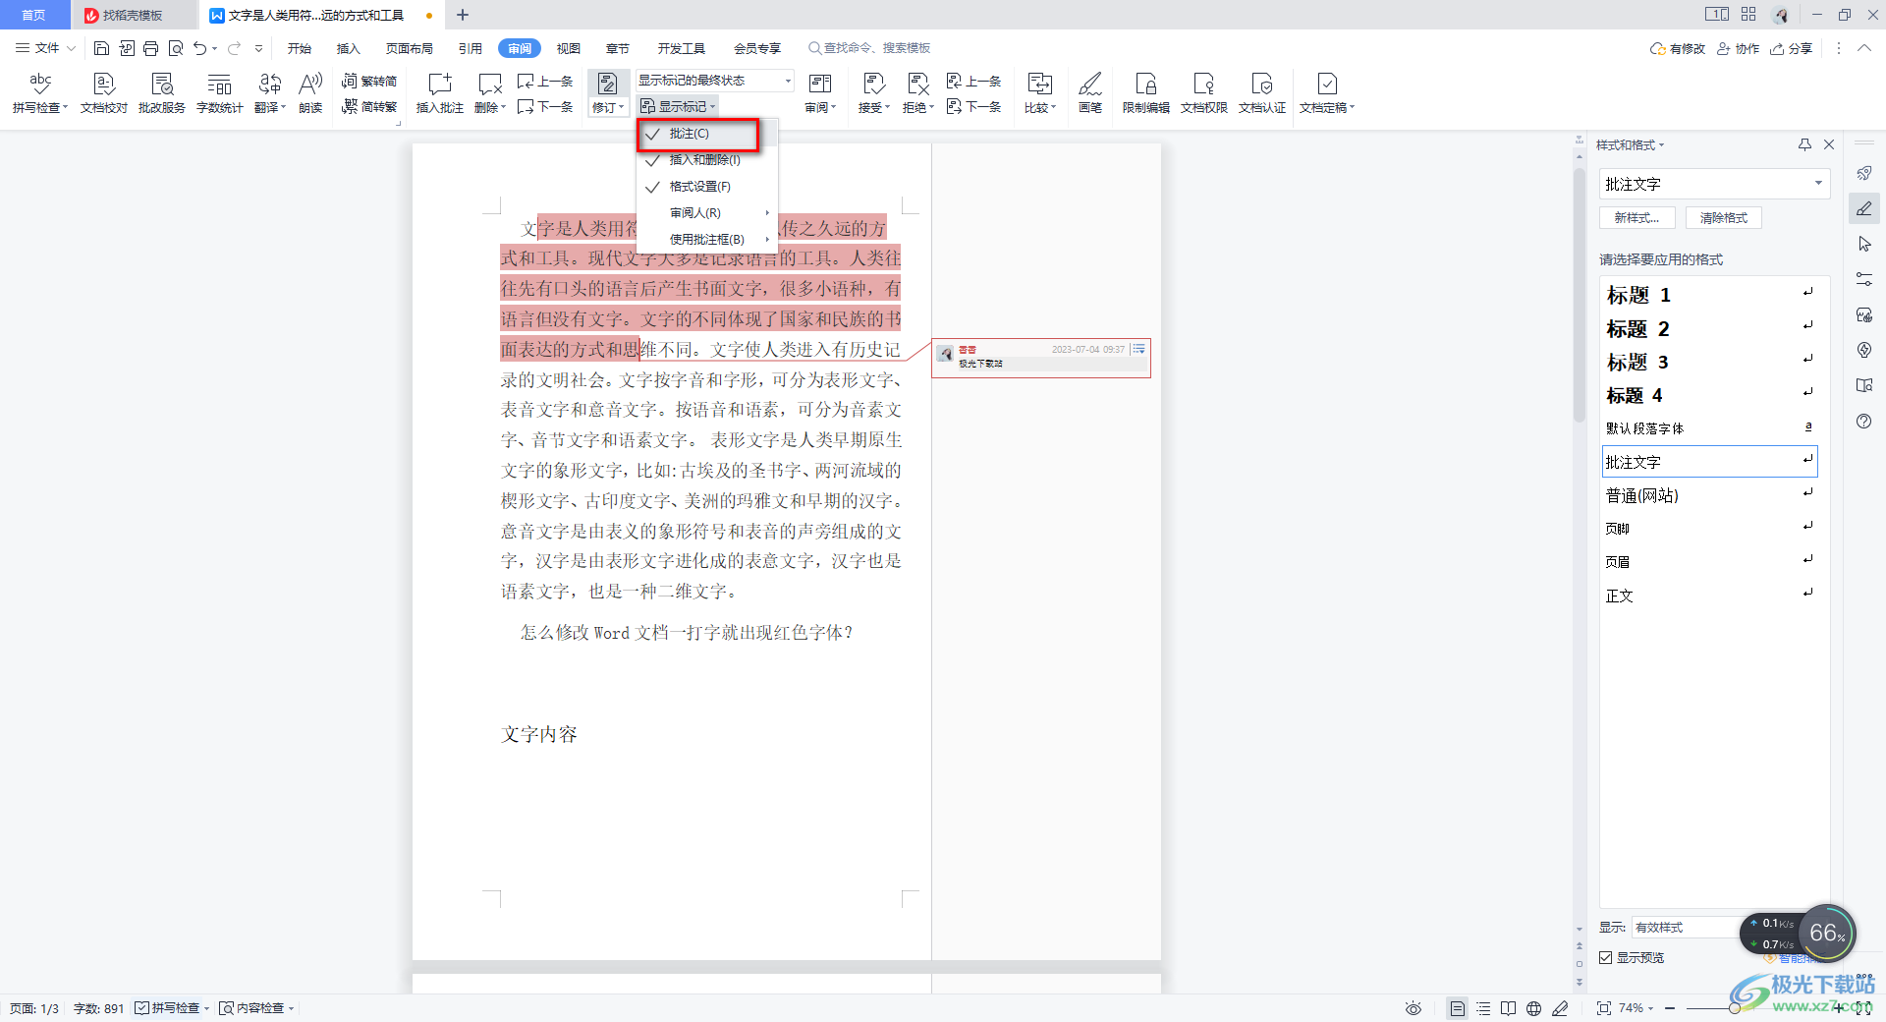Open the 批注文字 style combo box
The height and width of the screenshot is (1022, 1886).
click(1714, 184)
